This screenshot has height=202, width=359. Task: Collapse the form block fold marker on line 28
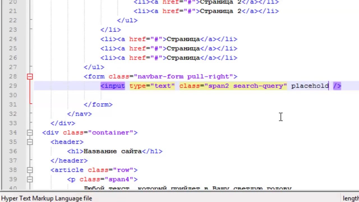30,77
